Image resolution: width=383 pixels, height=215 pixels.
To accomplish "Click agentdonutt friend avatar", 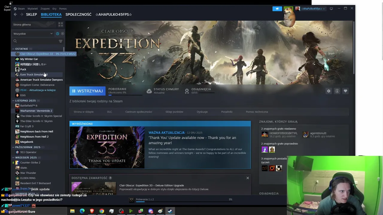I will pos(305,135).
